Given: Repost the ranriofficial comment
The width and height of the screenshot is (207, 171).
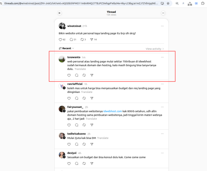Looking at the screenshot, I should point(84,98).
